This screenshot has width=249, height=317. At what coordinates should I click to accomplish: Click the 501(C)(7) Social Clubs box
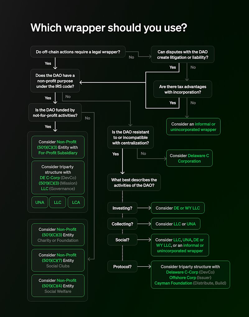[x=58, y=260]
